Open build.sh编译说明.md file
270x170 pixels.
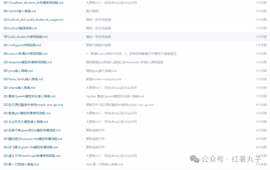(22, 28)
